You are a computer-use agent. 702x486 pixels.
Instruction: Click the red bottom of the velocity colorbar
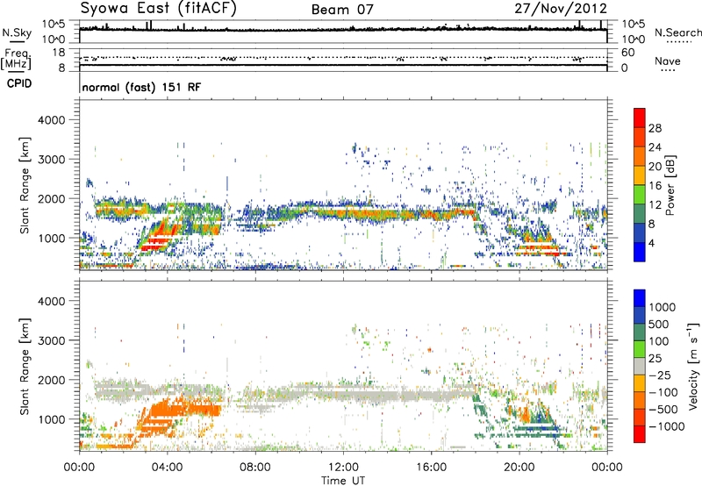pos(640,434)
